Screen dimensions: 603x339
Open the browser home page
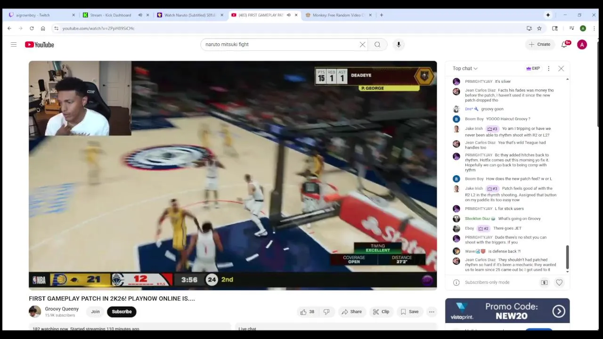click(43, 28)
